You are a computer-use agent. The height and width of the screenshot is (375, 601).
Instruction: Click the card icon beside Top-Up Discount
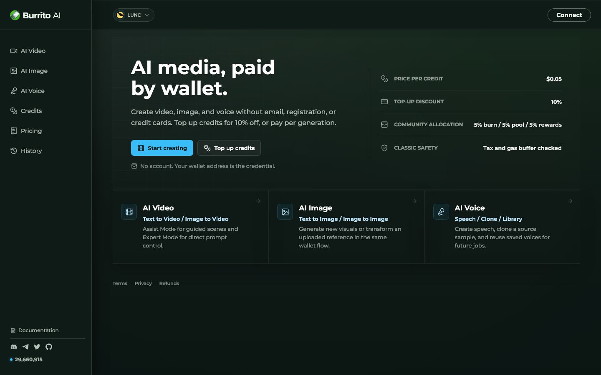click(384, 102)
